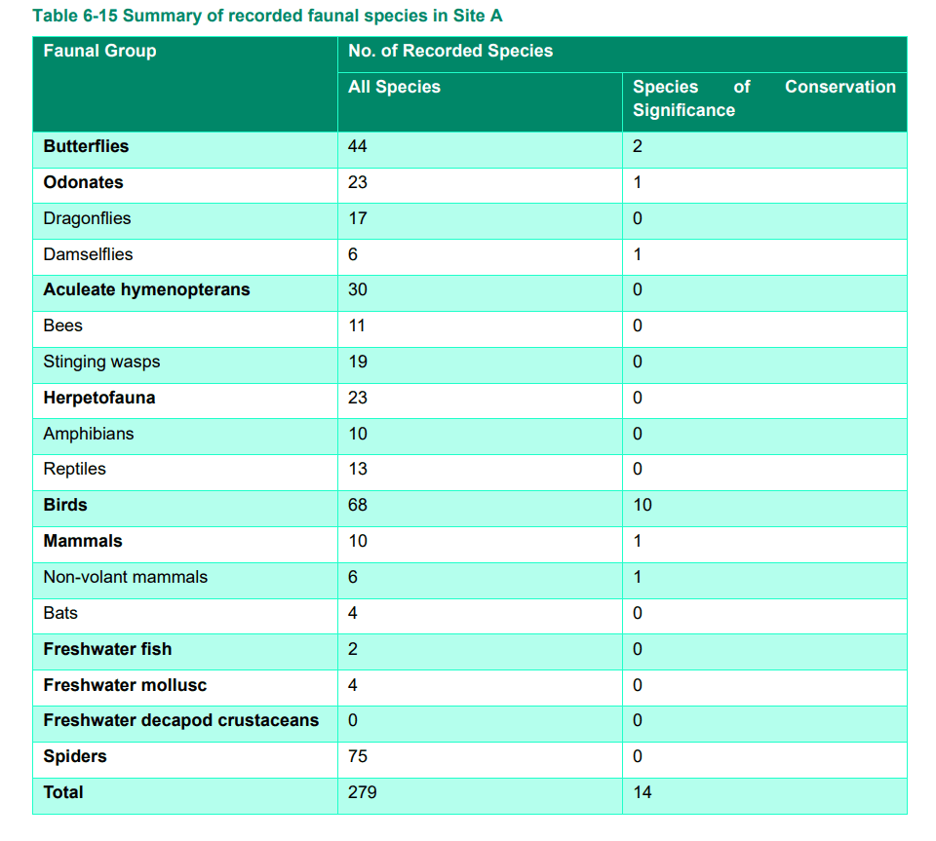Select the Birds conservation value 10

tap(643, 505)
